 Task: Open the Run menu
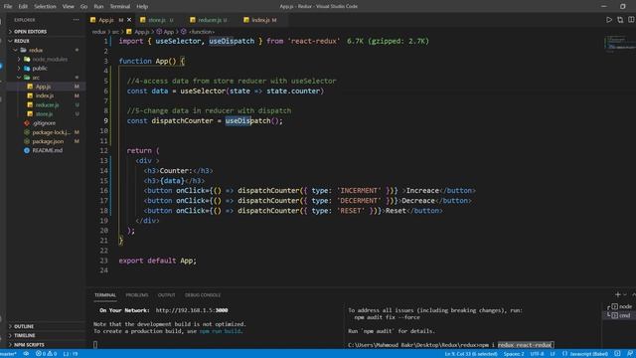98,7
